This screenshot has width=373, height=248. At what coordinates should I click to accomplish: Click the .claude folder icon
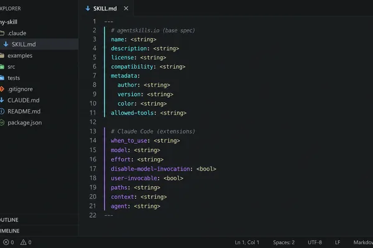[x=2, y=33]
